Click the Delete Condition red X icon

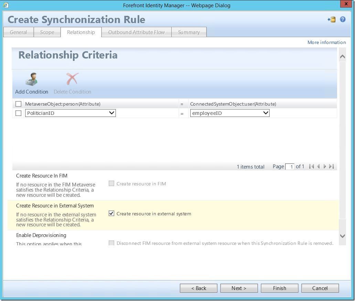click(72, 79)
